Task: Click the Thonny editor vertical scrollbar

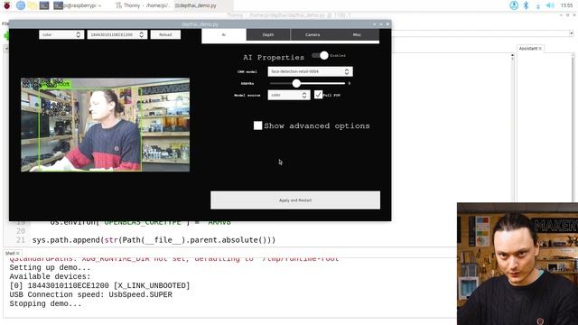Action: pos(512,127)
